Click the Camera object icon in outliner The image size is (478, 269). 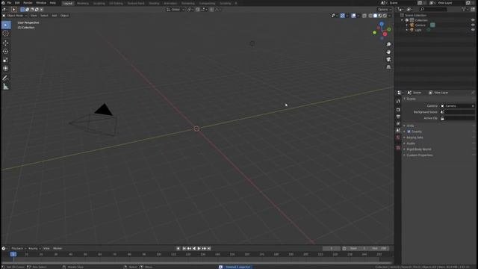412,25
